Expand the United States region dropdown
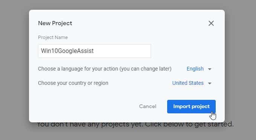The image size is (256, 140). tap(192, 83)
